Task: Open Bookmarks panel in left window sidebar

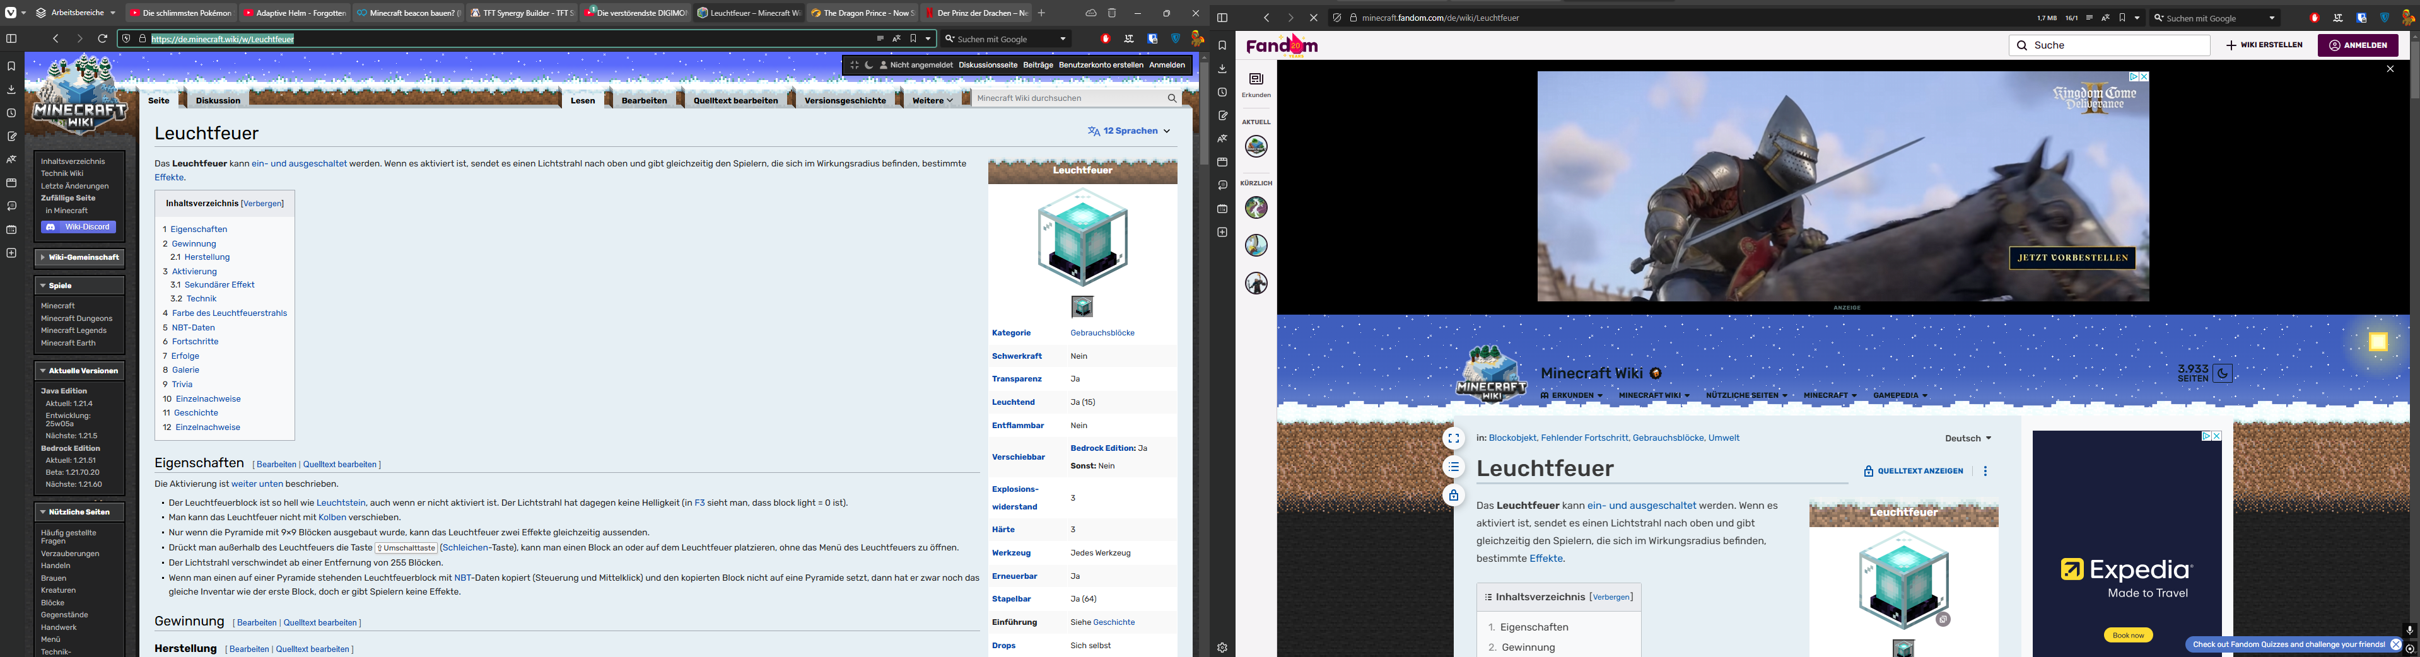Action: (x=11, y=67)
